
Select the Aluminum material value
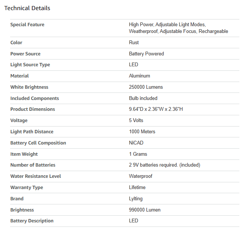[x=139, y=76]
